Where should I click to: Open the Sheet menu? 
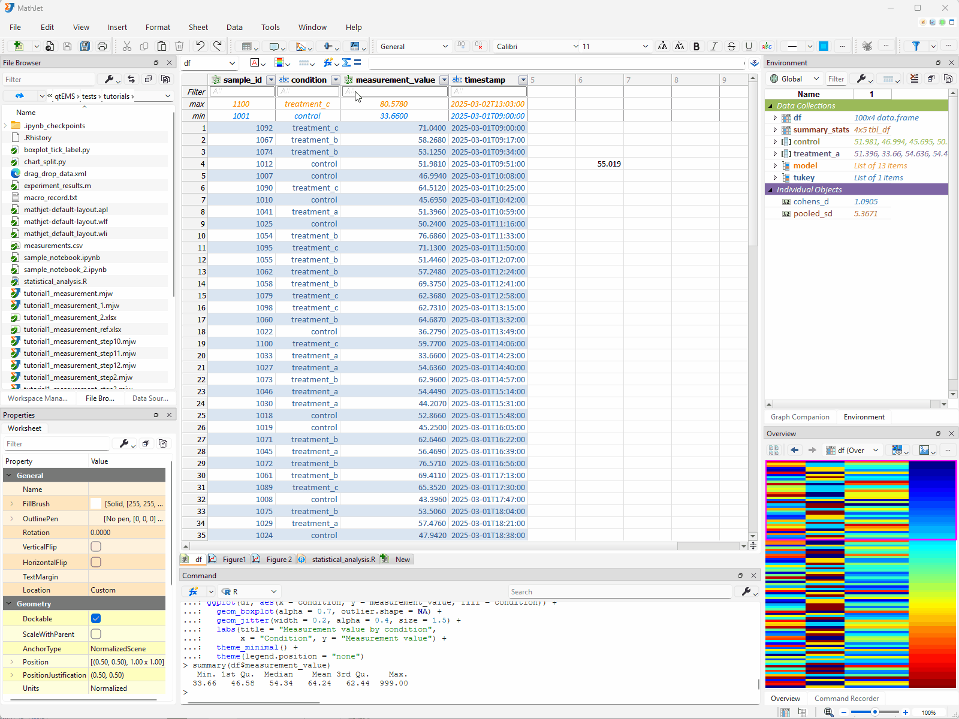coord(198,27)
